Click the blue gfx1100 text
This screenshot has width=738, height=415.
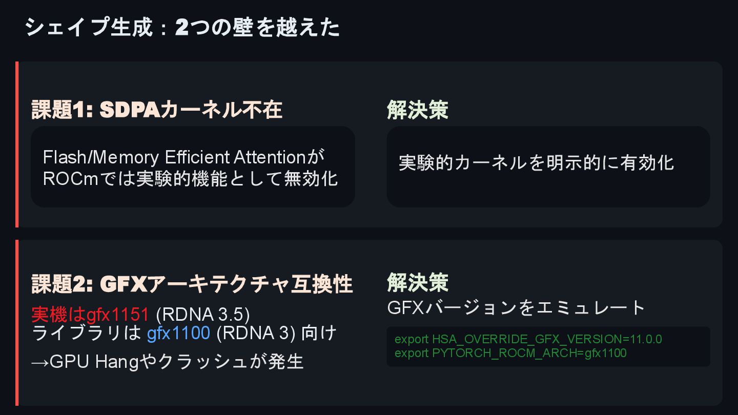(178, 333)
